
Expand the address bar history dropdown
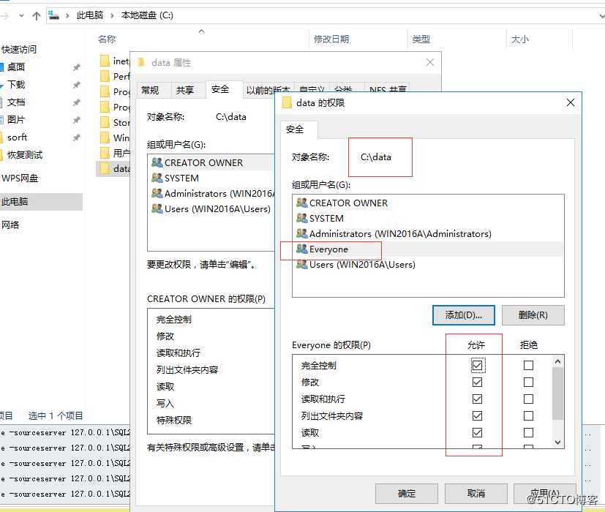click(601, 16)
